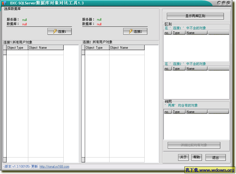Click the 详细比较均有对象 button

[194, 145]
